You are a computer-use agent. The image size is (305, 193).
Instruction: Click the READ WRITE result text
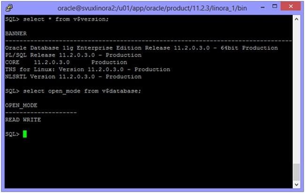tap(23, 120)
